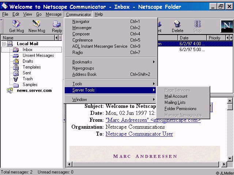Open the Help menu

point(99,14)
